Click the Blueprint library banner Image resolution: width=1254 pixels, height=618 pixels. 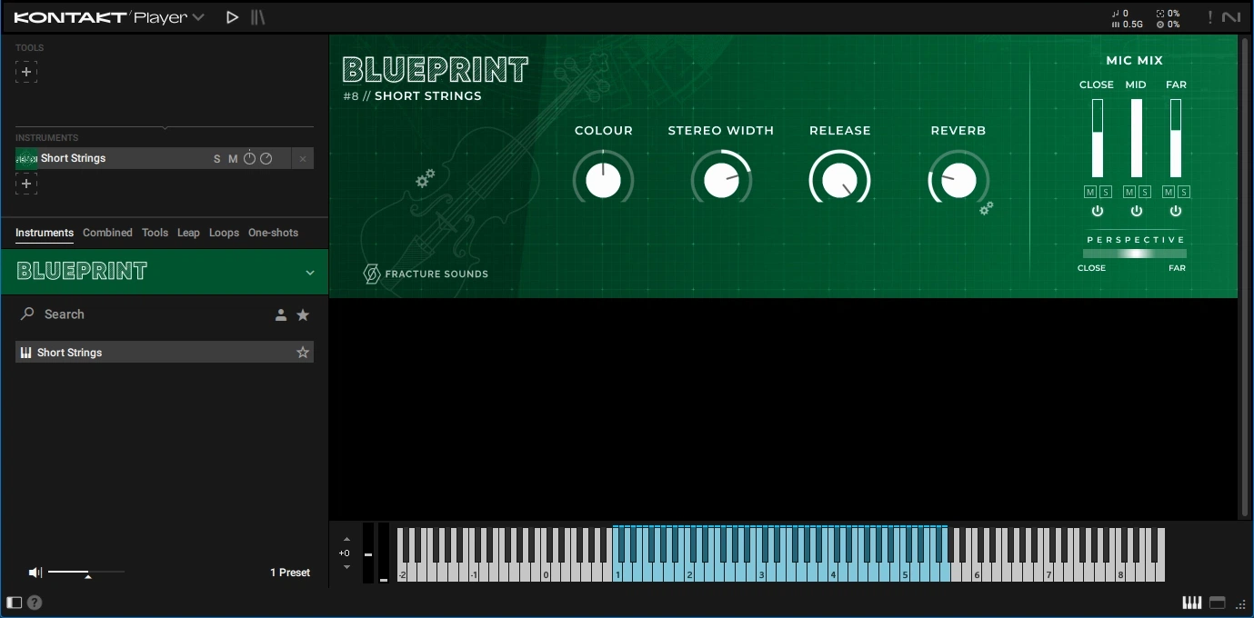(x=165, y=272)
